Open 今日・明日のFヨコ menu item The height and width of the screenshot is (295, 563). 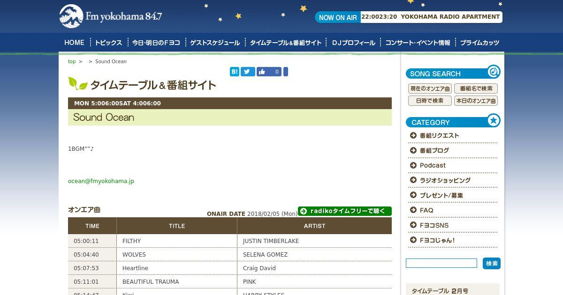click(156, 43)
